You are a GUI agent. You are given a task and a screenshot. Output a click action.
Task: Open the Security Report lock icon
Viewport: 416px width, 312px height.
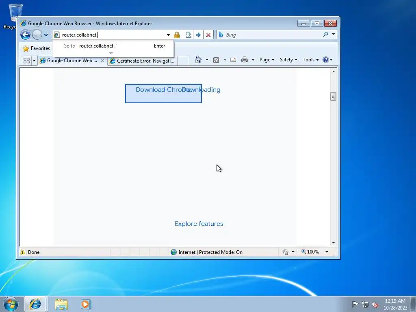177,35
